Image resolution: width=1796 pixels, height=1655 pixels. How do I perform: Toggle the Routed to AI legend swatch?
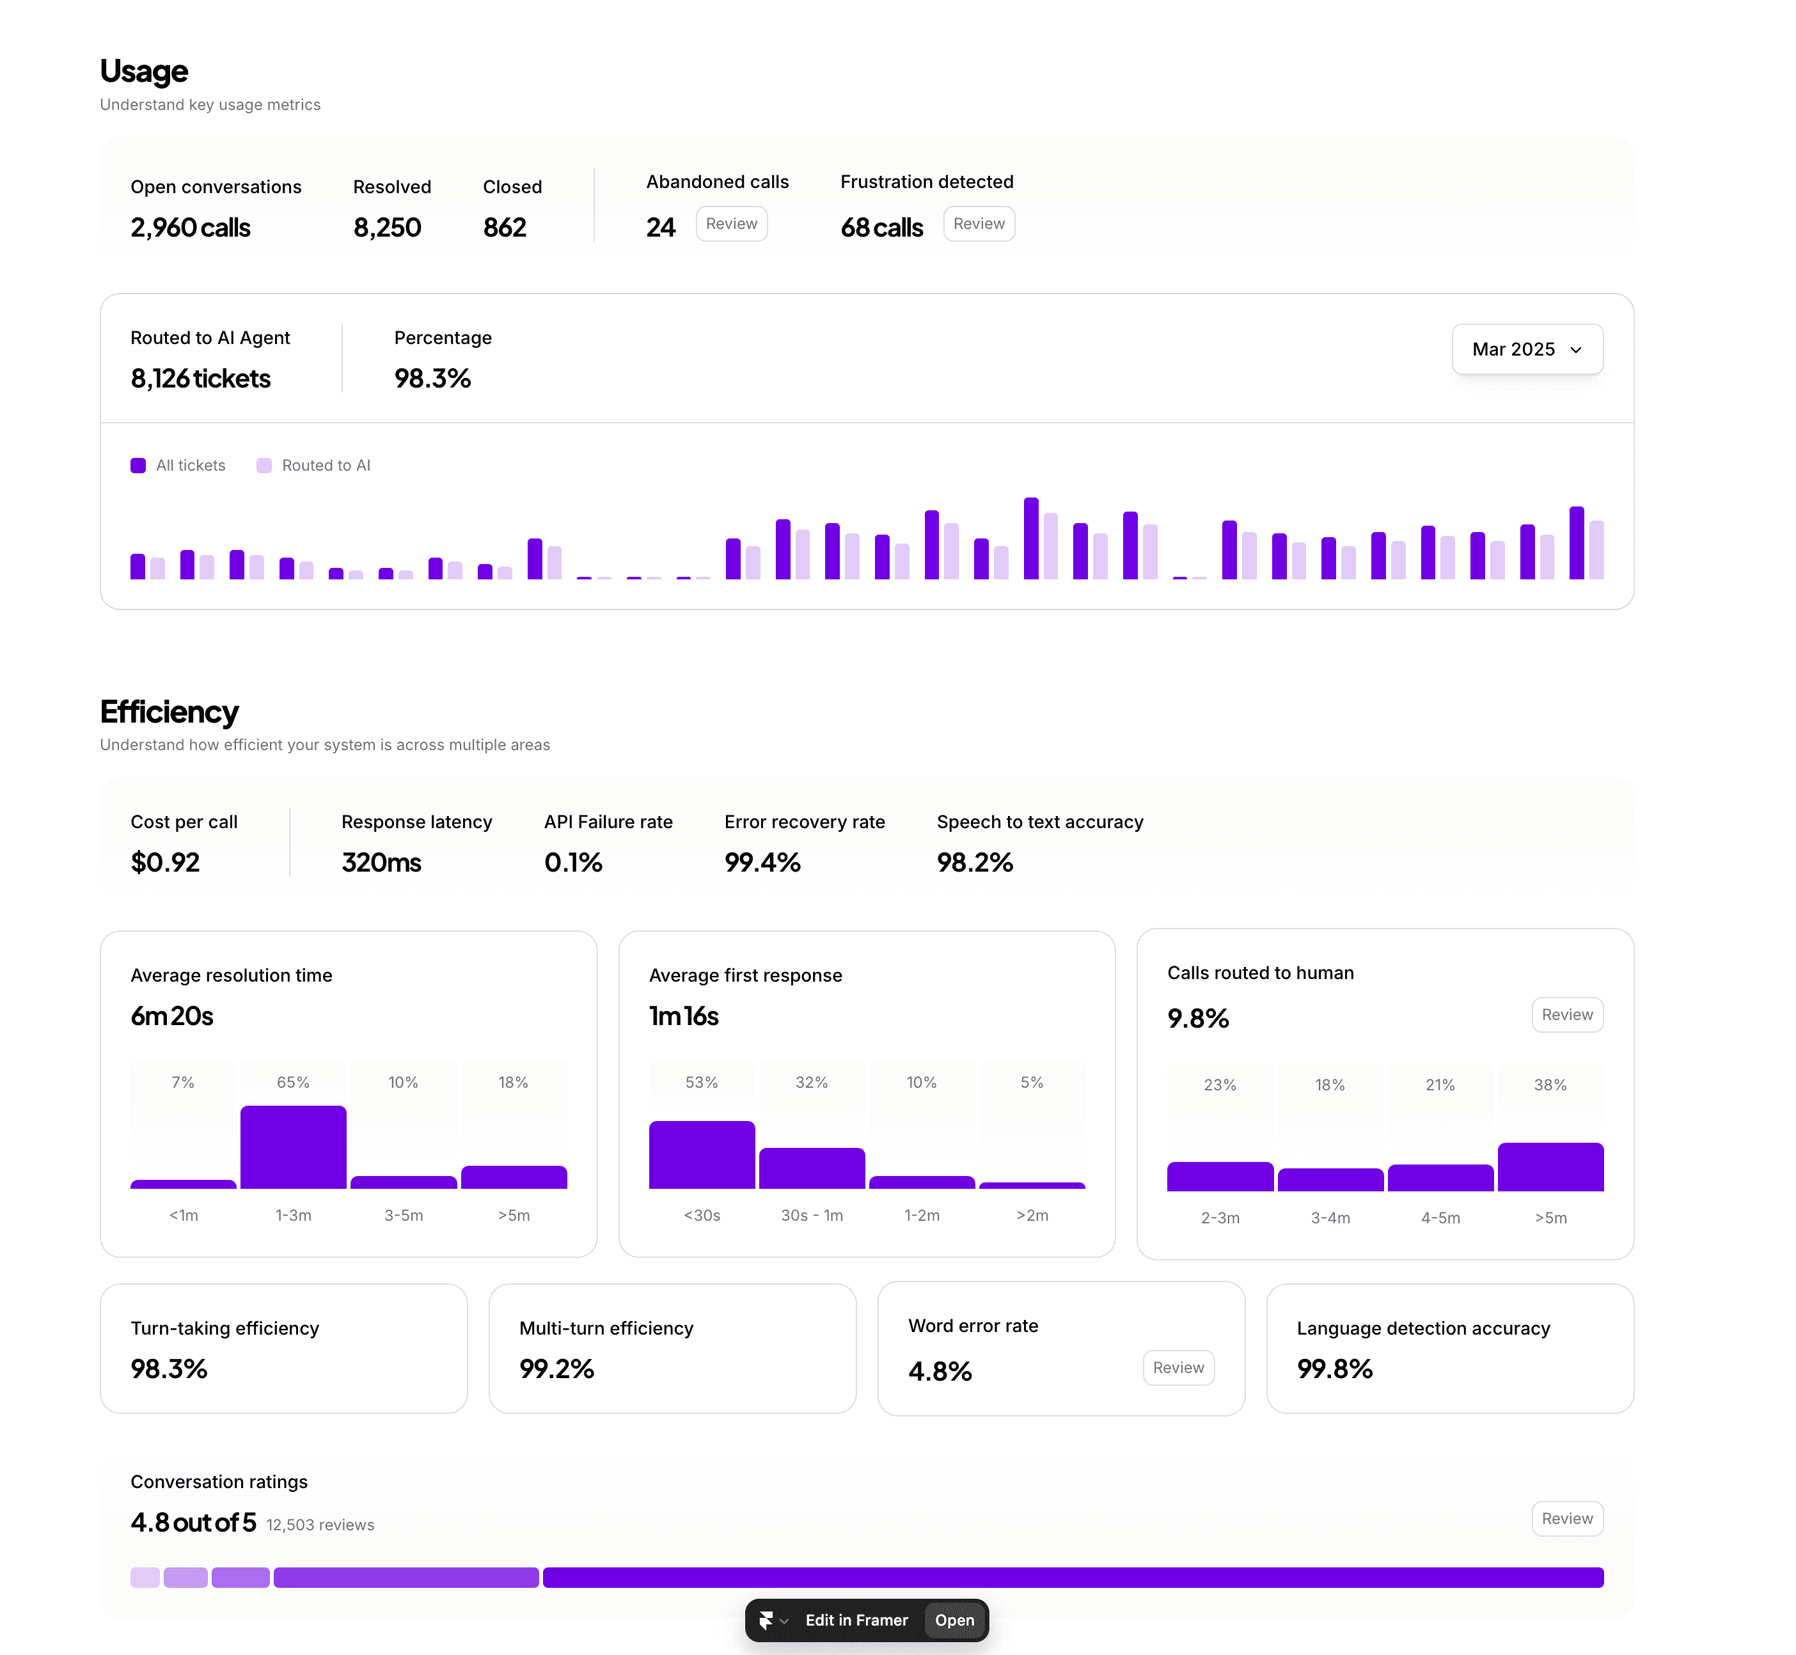click(x=264, y=466)
